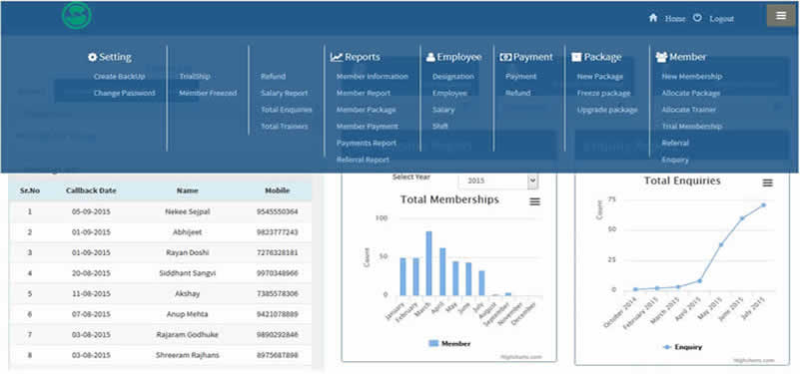The image size is (800, 374).
Task: Open Member Package report
Action: click(x=366, y=110)
